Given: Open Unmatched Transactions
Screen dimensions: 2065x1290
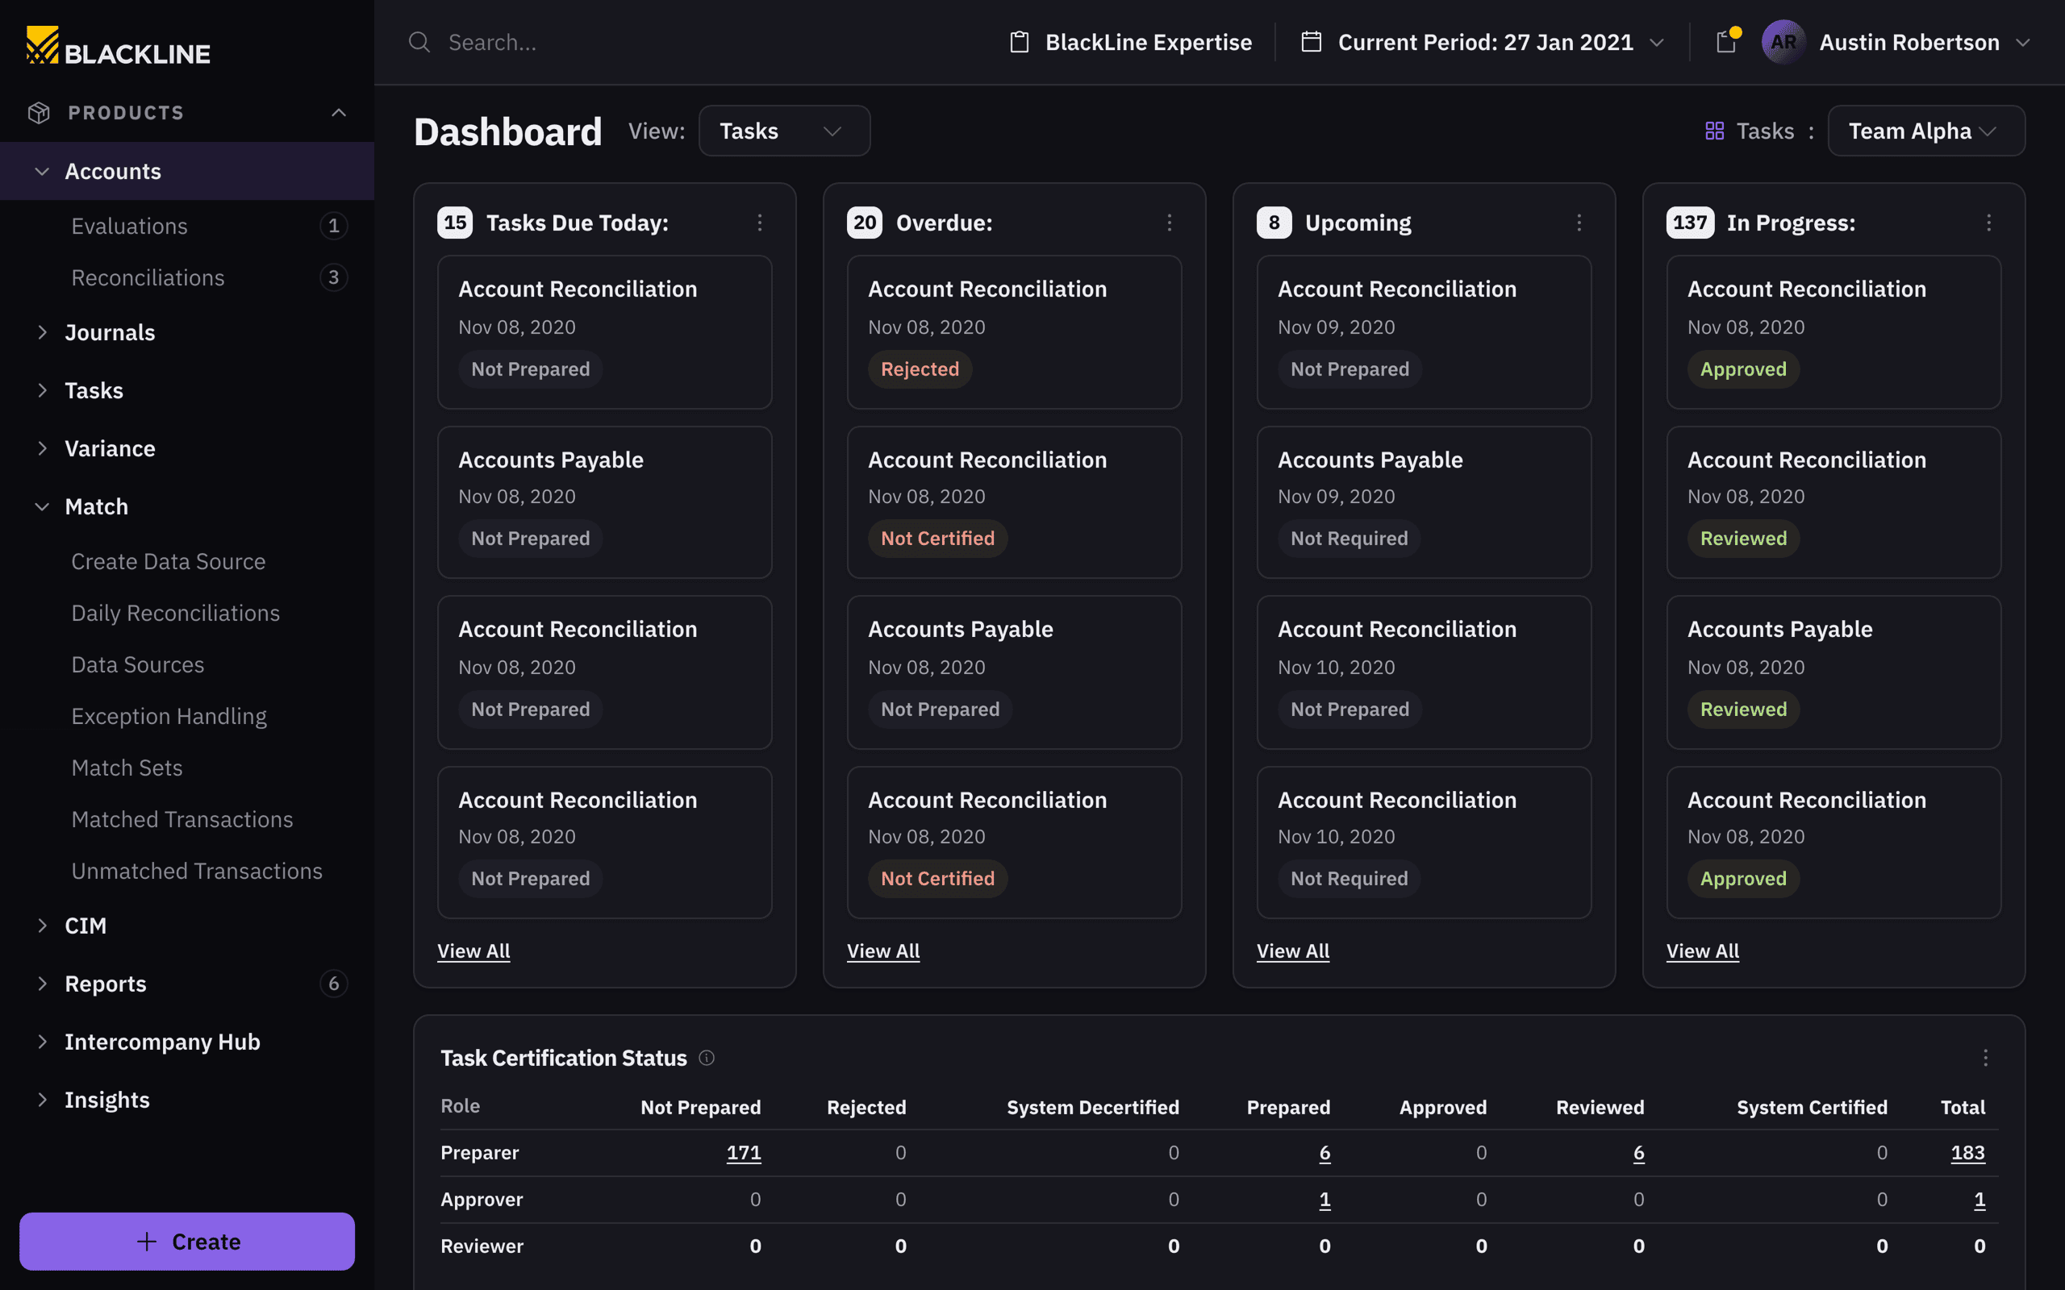Looking at the screenshot, I should (x=197, y=871).
